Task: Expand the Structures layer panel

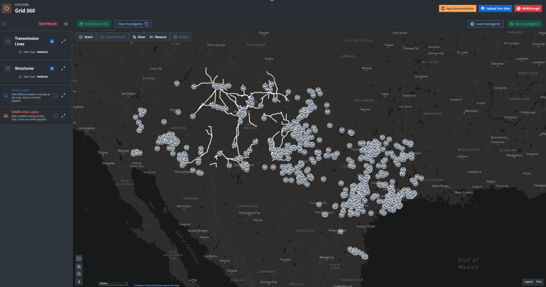Action: [63, 68]
